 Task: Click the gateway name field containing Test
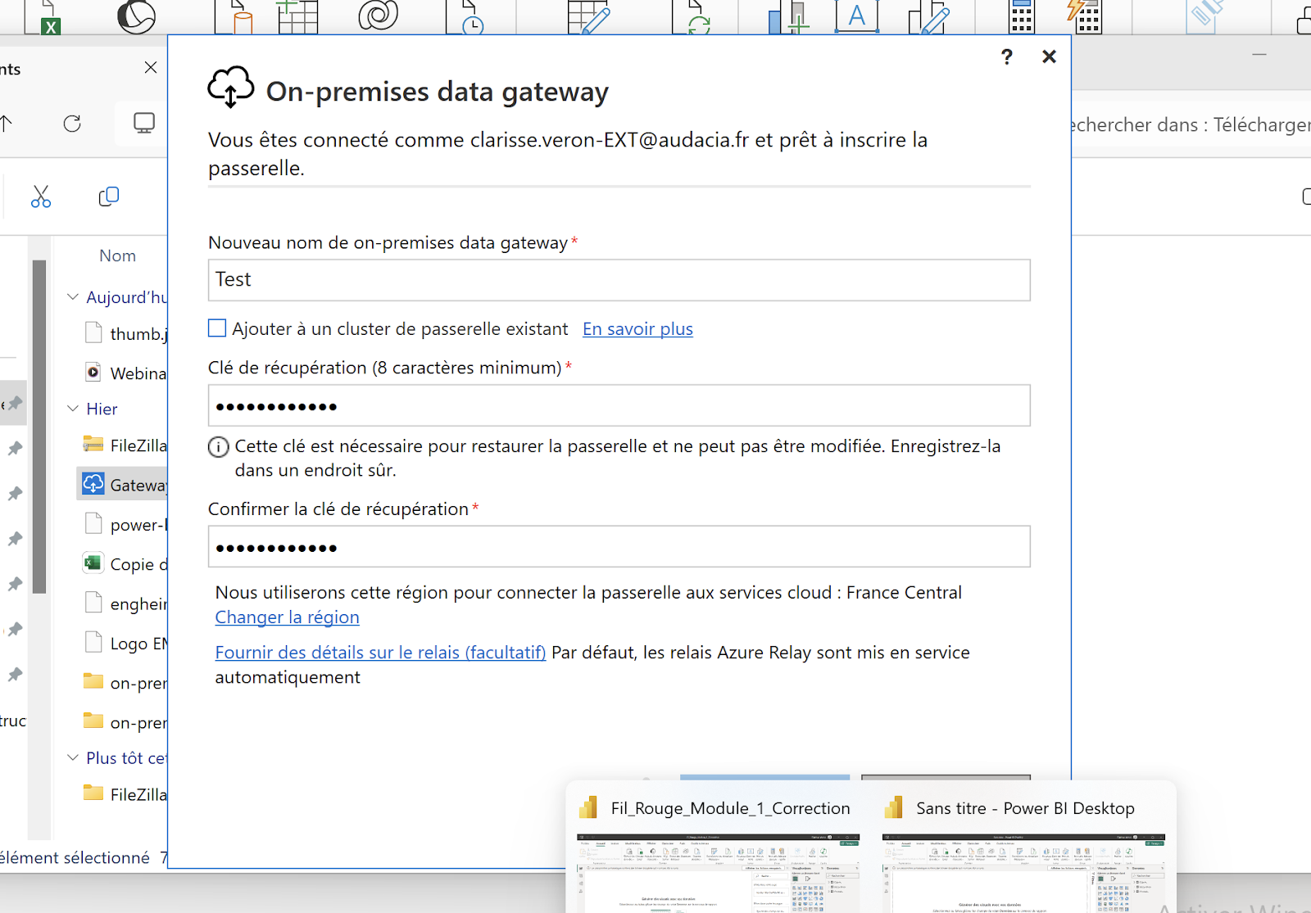(x=619, y=280)
